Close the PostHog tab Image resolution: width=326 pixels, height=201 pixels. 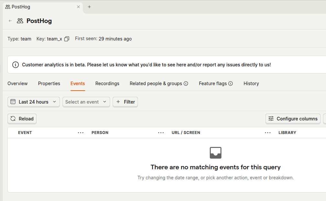click(x=78, y=7)
